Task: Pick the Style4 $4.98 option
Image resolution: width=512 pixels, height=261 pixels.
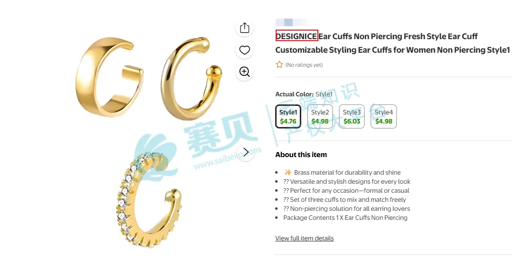Action: pyautogui.click(x=383, y=116)
